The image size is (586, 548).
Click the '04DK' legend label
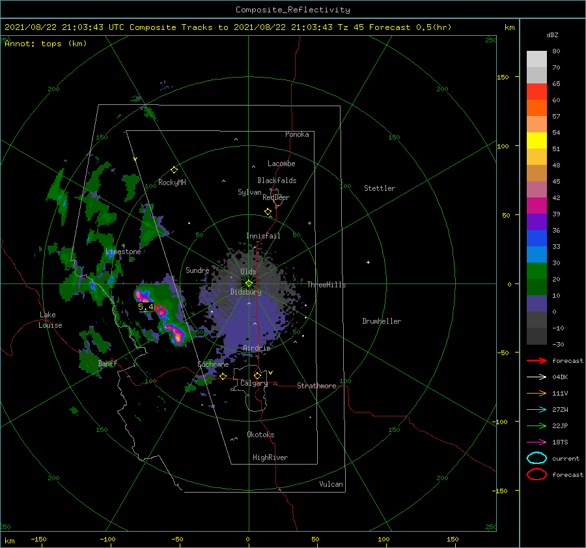(x=560, y=377)
